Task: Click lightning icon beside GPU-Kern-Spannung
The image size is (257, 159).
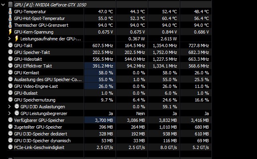Action: pos(10,32)
